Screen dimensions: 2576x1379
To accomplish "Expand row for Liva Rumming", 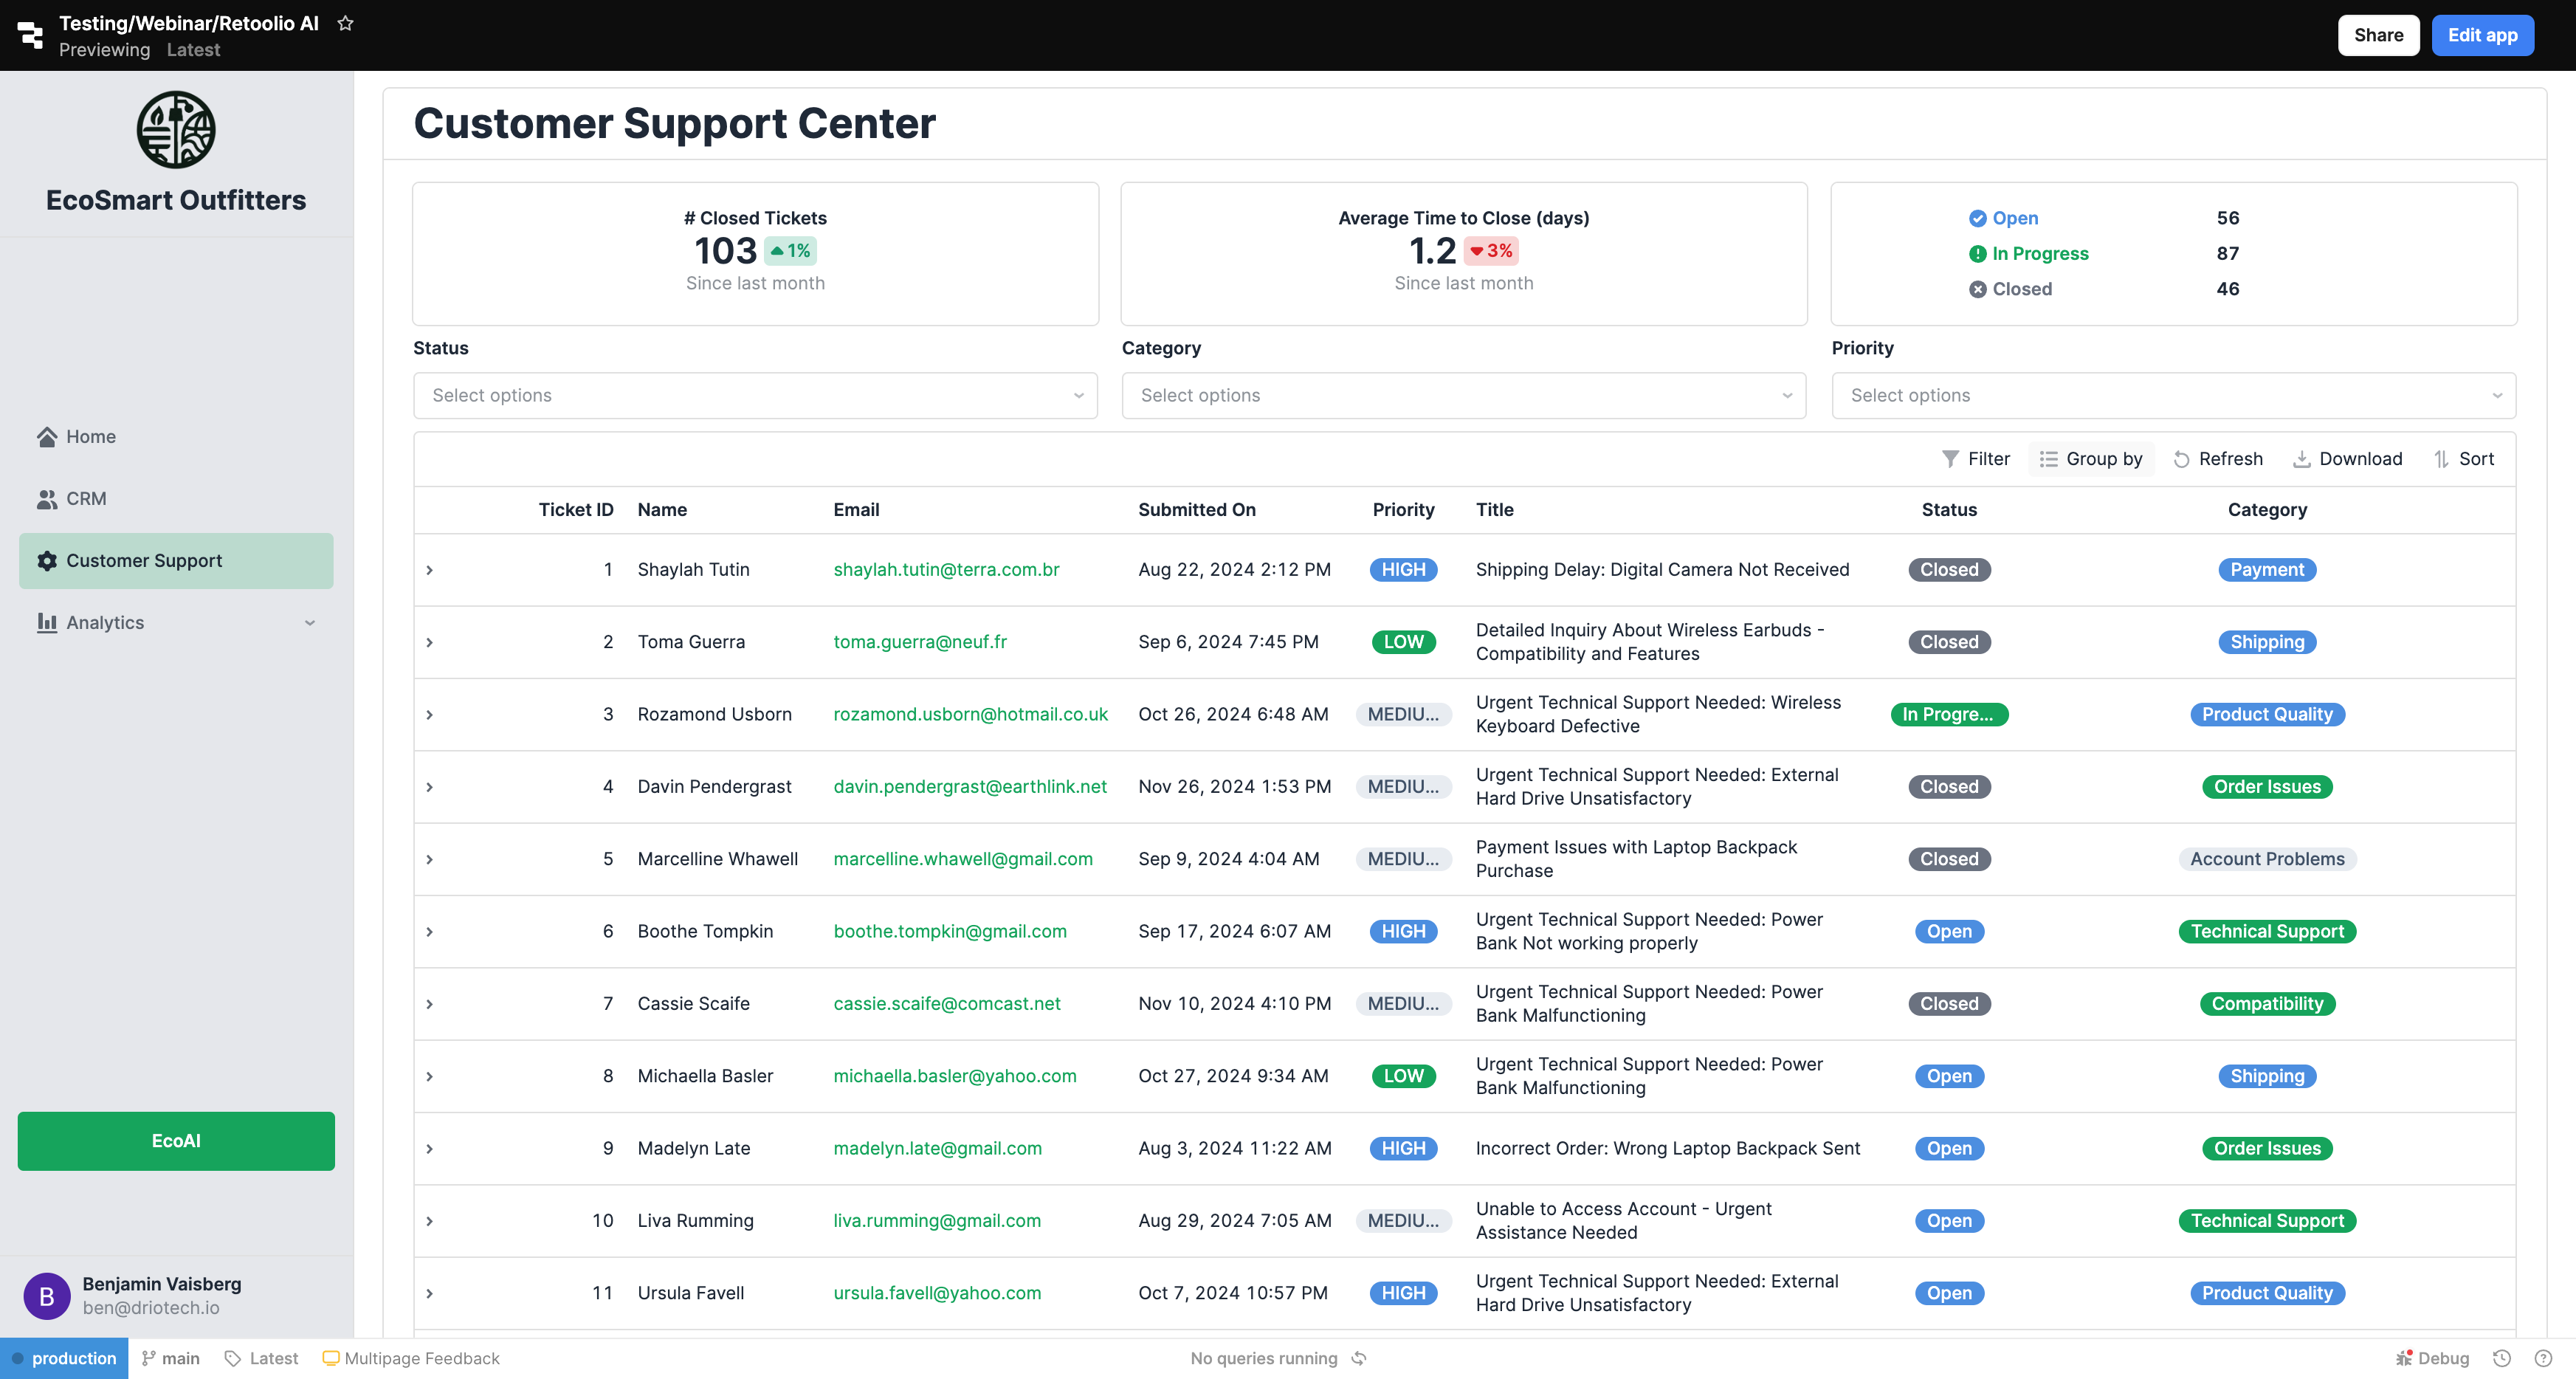I will (x=430, y=1221).
